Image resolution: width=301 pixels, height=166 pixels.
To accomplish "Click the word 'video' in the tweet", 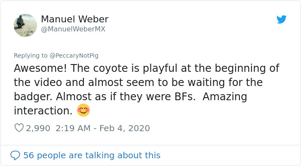I will point(48,82).
